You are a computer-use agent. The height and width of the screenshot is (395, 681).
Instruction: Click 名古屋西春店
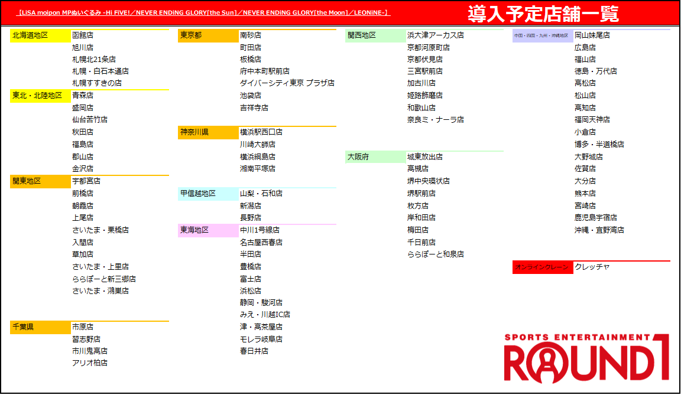click(x=261, y=243)
